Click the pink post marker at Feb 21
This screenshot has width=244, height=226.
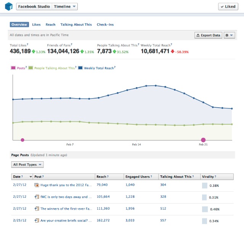pyautogui.click(x=203, y=140)
